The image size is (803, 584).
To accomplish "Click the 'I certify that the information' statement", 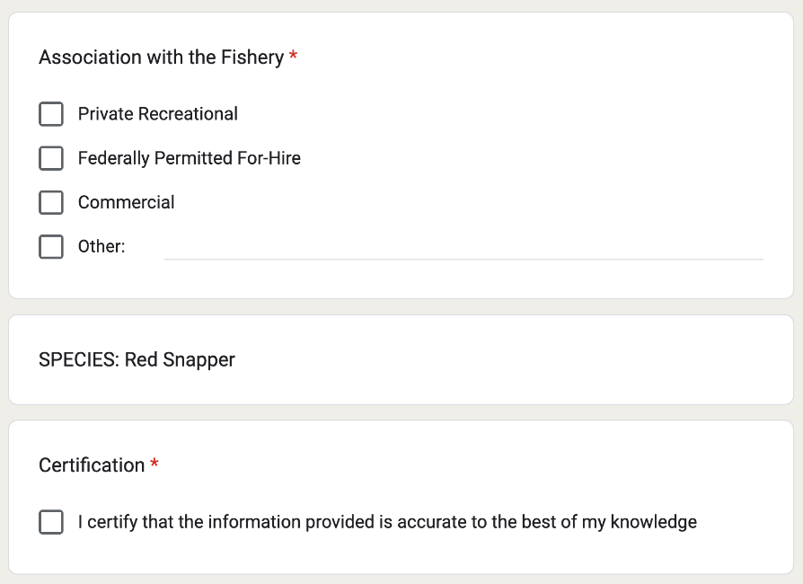I will (x=387, y=522).
